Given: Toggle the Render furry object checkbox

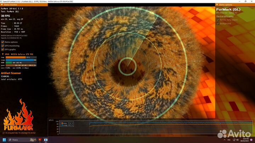Looking at the screenshot, I should [218, 20].
